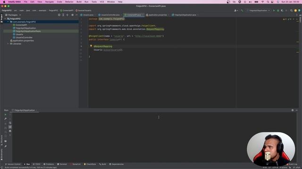Open FeignApi2Application run configuration dropdown
Viewport: 302px width, 169px height.
pos(258,10)
